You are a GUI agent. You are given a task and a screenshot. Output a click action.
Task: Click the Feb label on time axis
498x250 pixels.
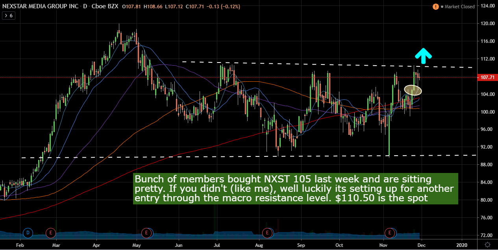pos(20,244)
